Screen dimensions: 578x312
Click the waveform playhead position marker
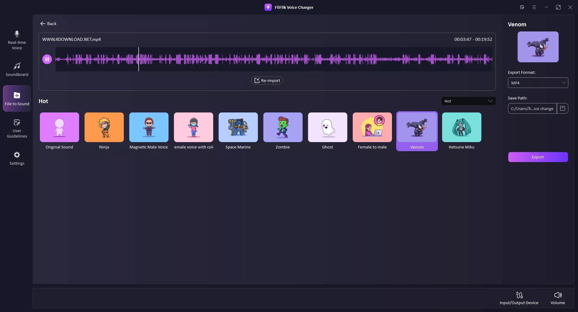[139, 59]
